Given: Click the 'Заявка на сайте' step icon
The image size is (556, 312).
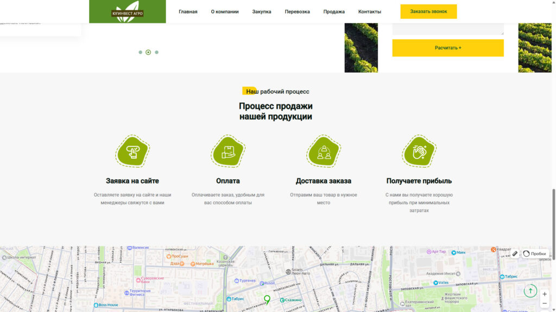Looking at the screenshot, I should click(132, 151).
